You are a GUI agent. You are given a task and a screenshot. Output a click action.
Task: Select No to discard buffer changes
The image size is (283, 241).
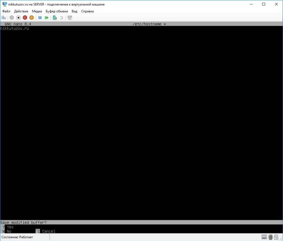pos(9,231)
